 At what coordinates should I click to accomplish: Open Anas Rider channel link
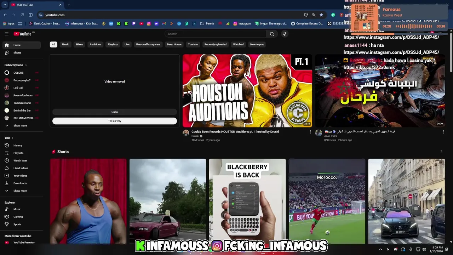330,136
